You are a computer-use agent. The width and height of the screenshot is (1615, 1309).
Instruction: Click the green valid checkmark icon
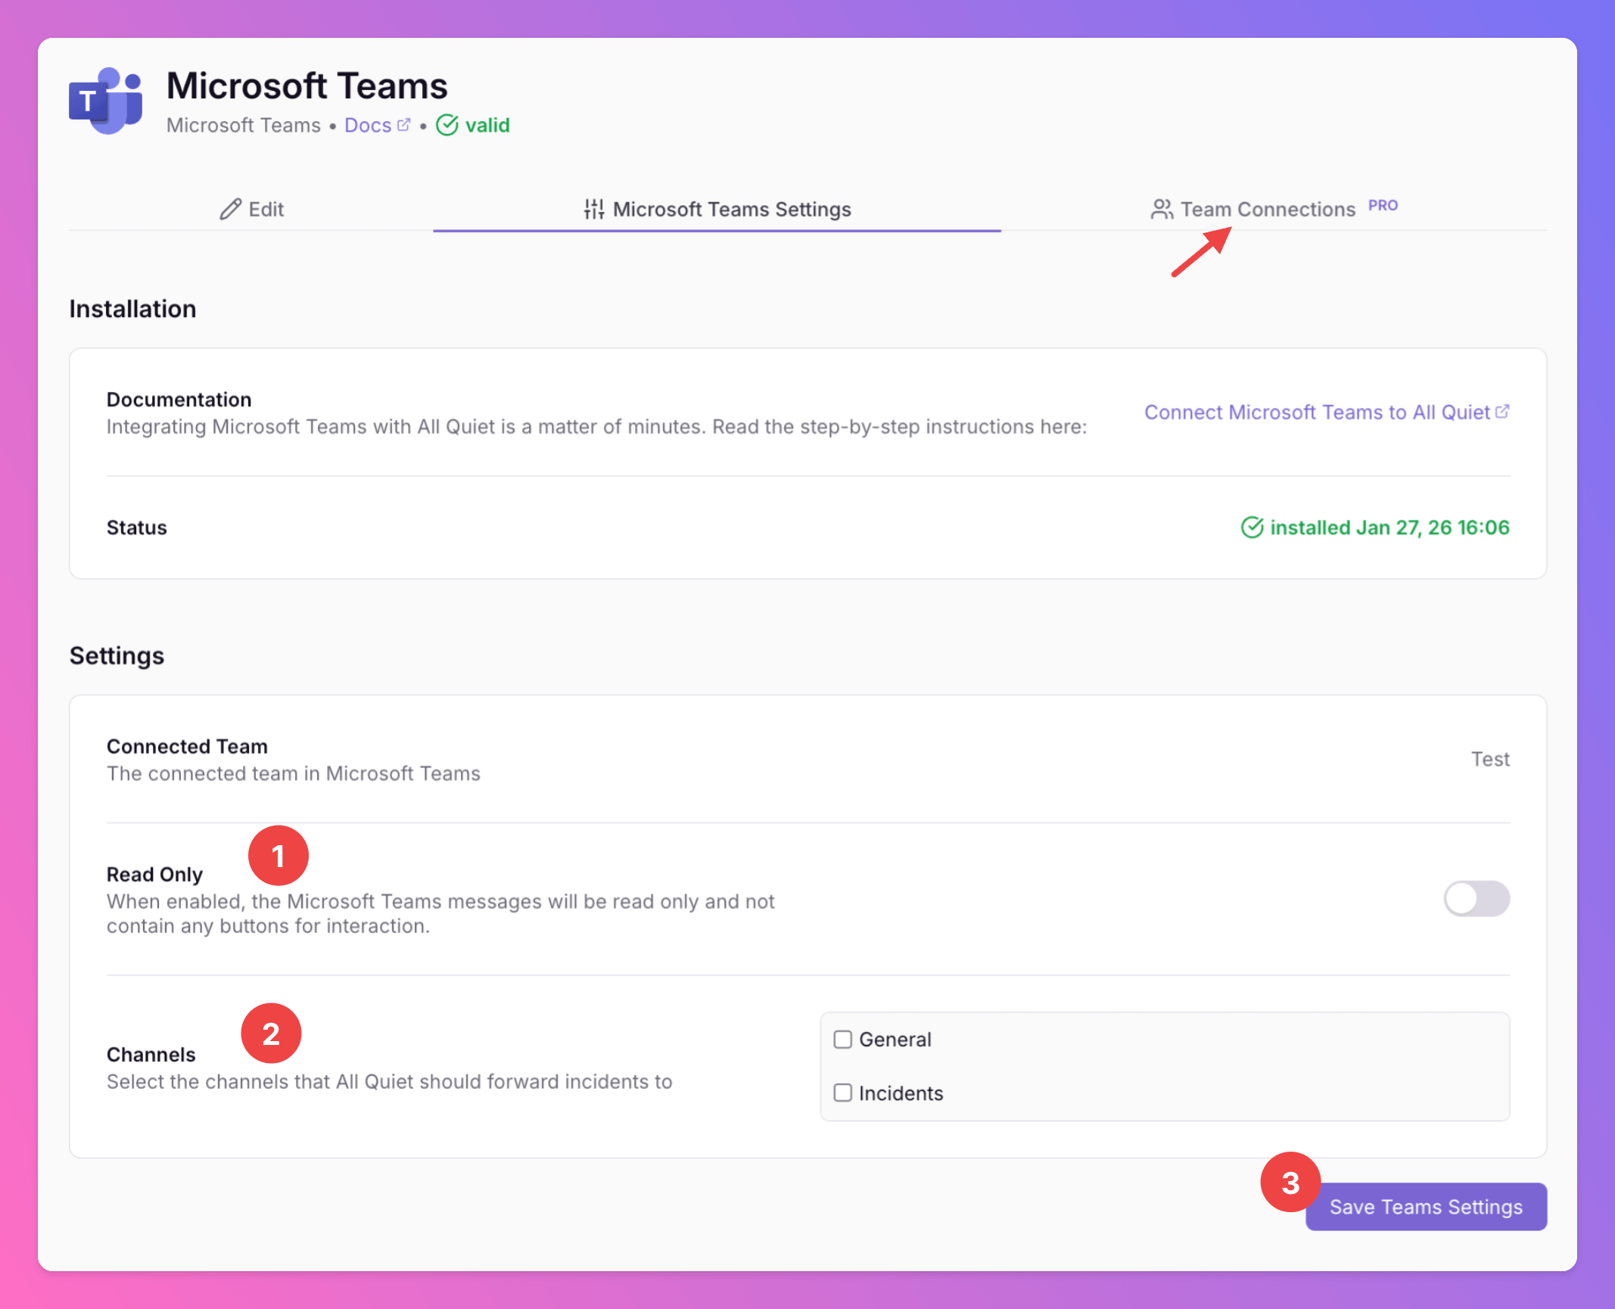(447, 125)
